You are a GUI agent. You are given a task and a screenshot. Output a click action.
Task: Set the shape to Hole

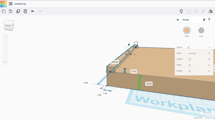tap(201, 30)
